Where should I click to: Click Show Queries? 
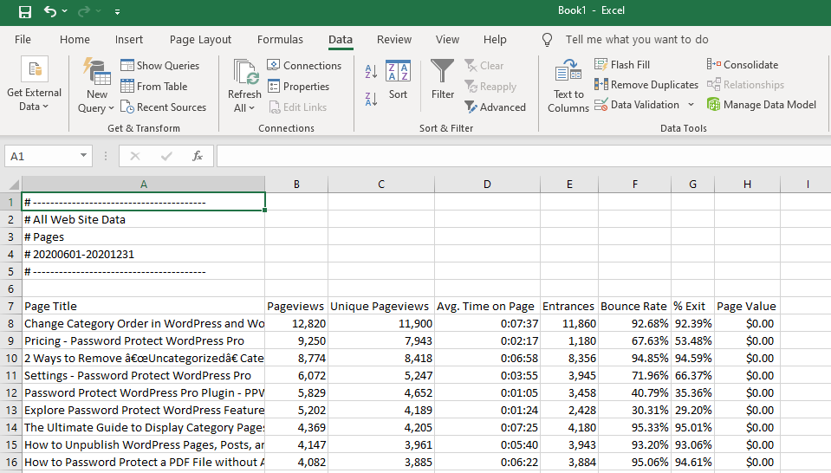click(x=160, y=66)
